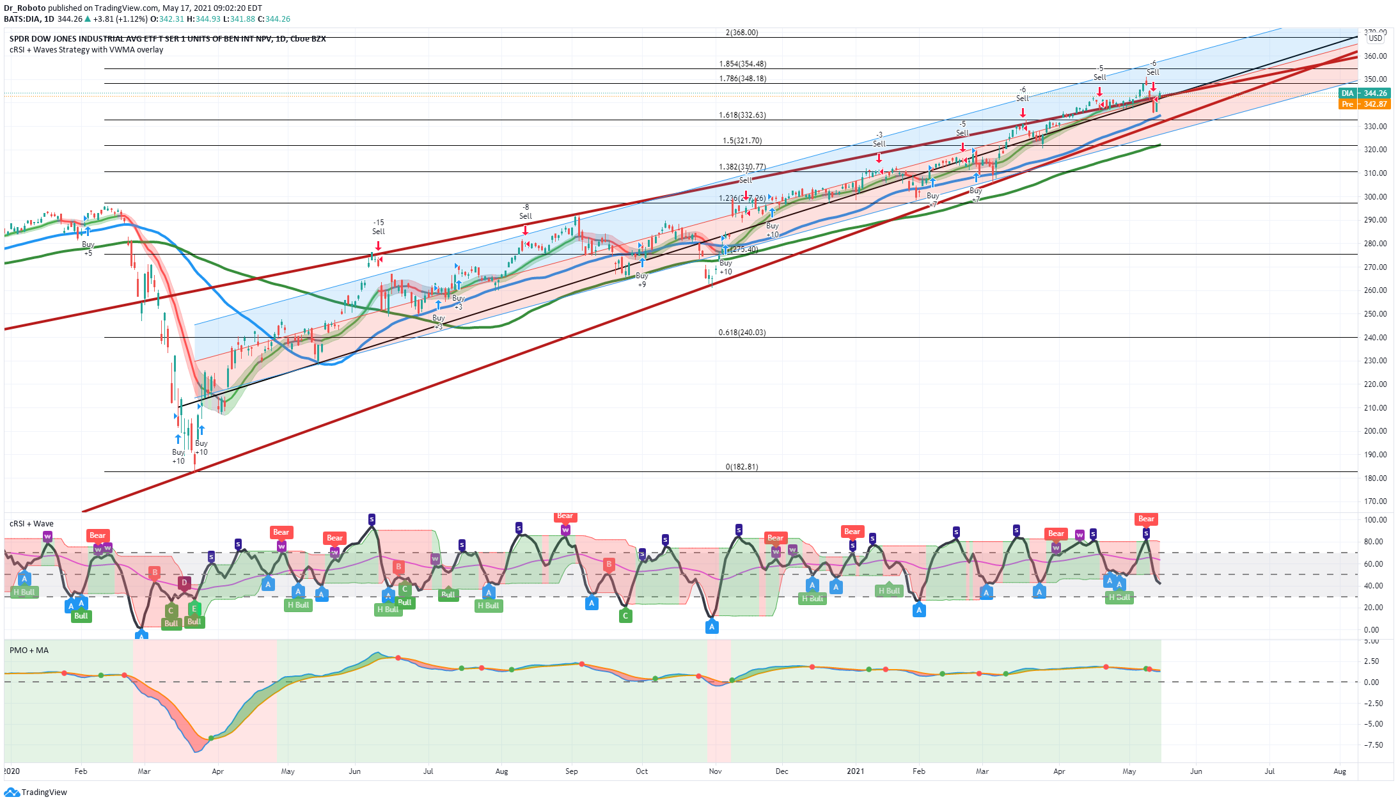Click the H Bull badge near May 2021
1398x804 pixels.
click(1119, 597)
